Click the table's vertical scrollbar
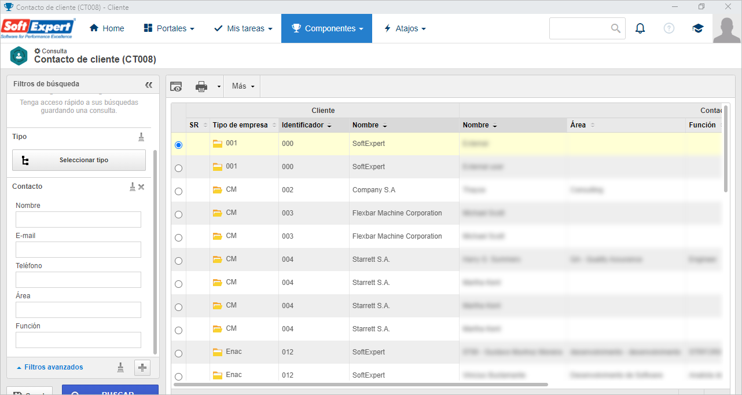Viewport: 742px width, 395px height. click(726, 149)
